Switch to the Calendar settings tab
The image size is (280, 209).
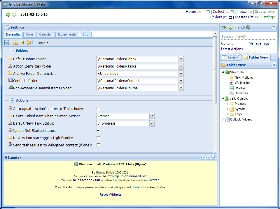tap(45, 34)
